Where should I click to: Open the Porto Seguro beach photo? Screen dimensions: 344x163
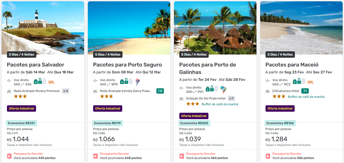129,27
